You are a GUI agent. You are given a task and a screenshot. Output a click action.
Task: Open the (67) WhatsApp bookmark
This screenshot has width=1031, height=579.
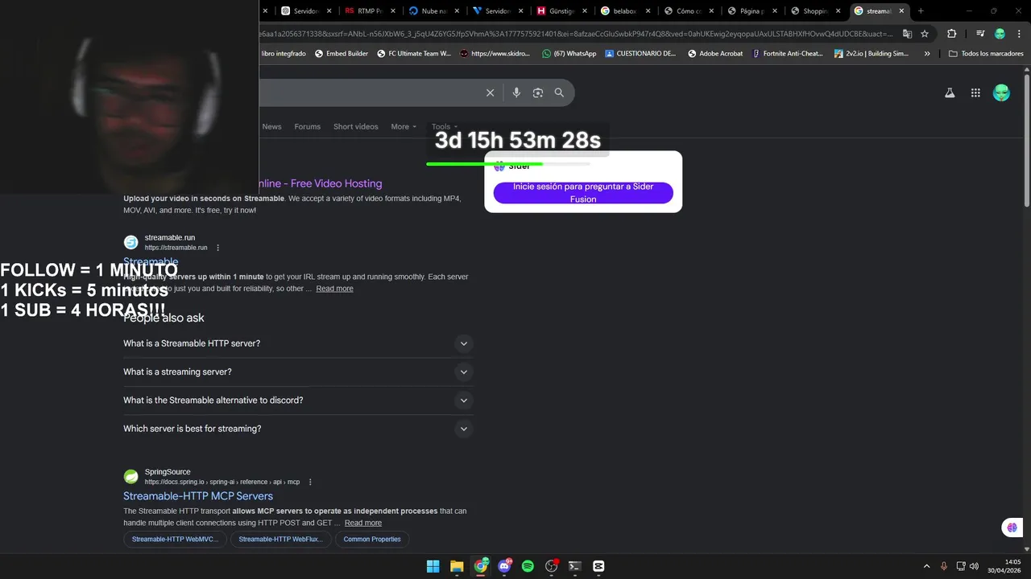coord(569,54)
